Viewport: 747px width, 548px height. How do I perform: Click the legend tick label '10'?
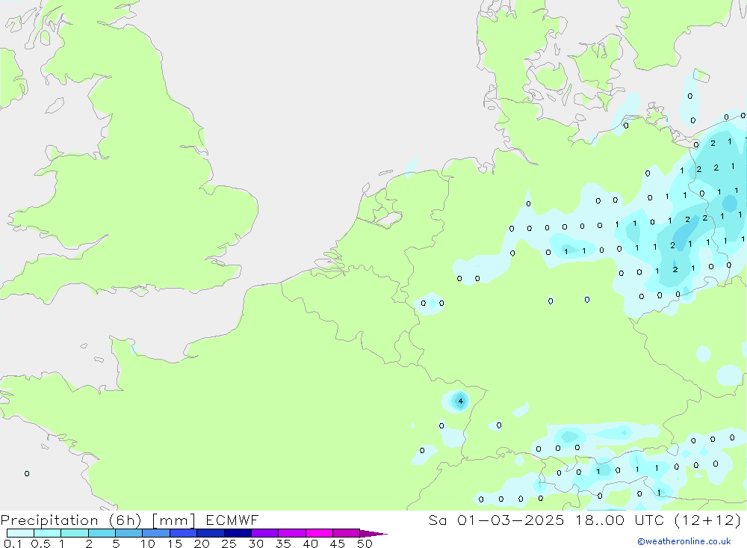pyautogui.click(x=148, y=544)
